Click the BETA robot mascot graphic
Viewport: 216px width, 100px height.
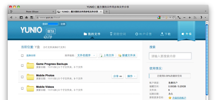click(49, 34)
